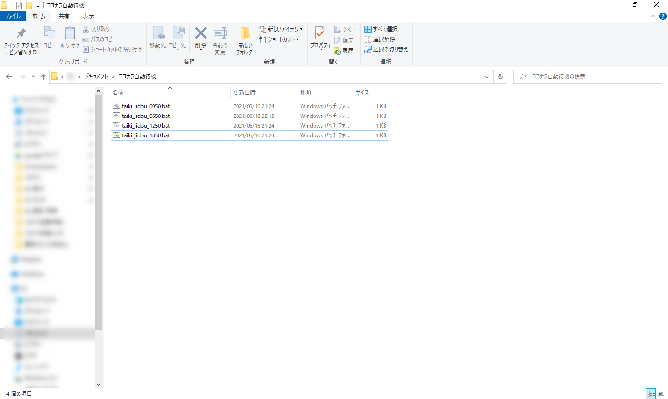Open the Copy to (コピー先) button

177,38
